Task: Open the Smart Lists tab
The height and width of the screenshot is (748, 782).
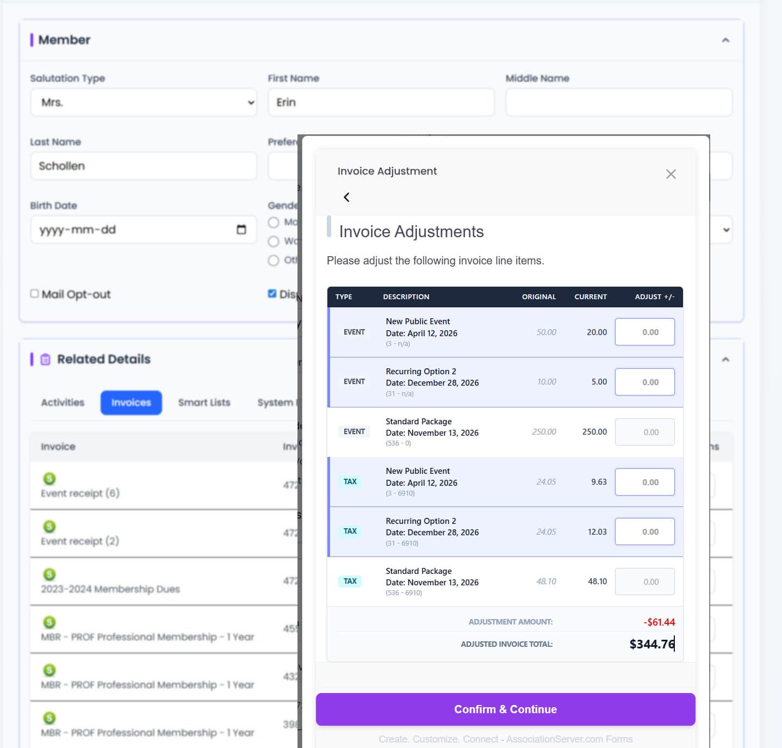Action: [204, 403]
